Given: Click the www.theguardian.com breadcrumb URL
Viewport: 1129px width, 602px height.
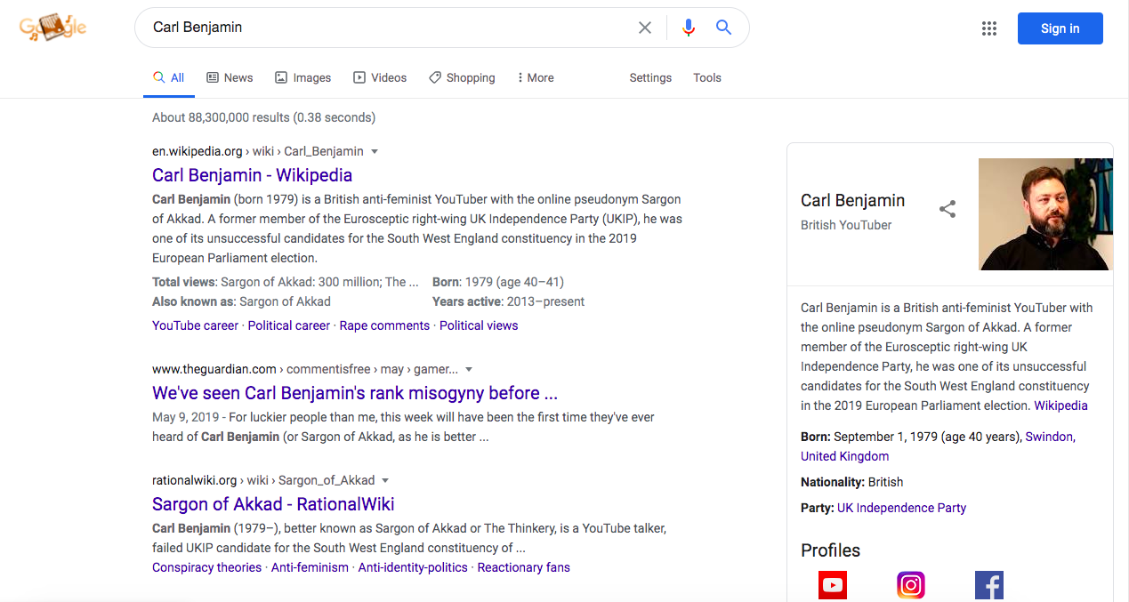Looking at the screenshot, I should [214, 369].
